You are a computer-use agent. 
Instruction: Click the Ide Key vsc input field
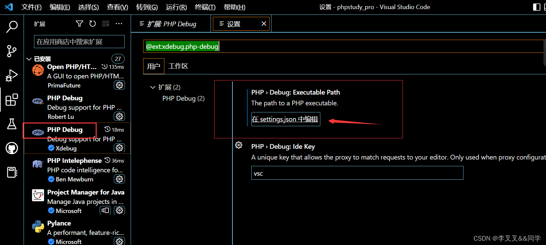pyautogui.click(x=357, y=173)
